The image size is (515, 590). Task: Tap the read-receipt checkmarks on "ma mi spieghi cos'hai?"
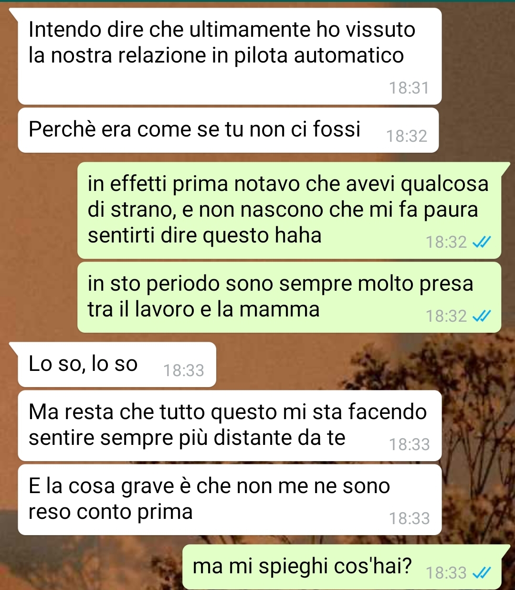coord(481,572)
